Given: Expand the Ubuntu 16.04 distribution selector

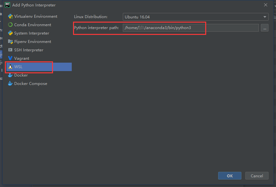Looking at the screenshot, I should coord(265,16).
